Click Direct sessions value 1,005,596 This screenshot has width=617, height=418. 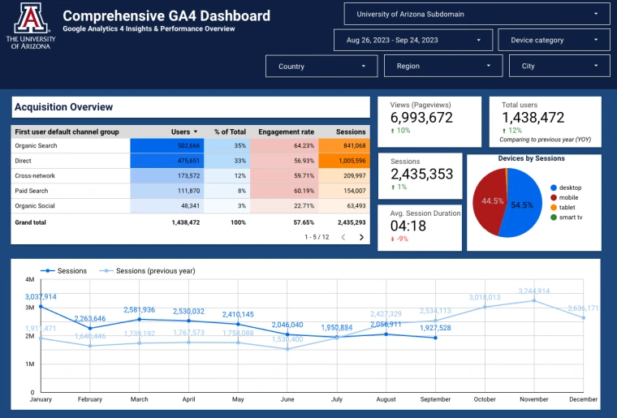pyautogui.click(x=351, y=161)
